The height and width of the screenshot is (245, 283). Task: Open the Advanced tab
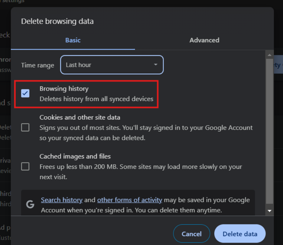pyautogui.click(x=204, y=40)
